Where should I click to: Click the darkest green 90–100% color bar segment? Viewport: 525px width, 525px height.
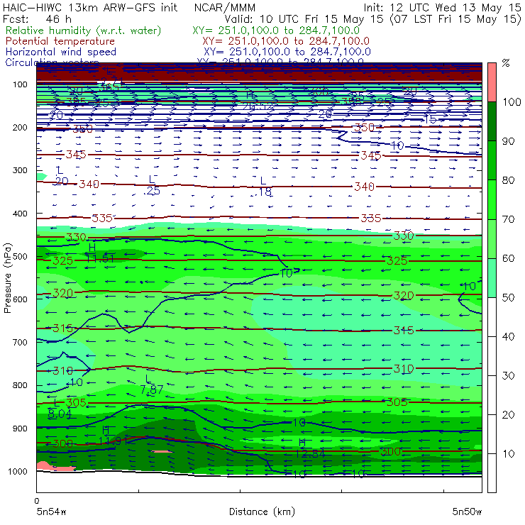pos(492,121)
